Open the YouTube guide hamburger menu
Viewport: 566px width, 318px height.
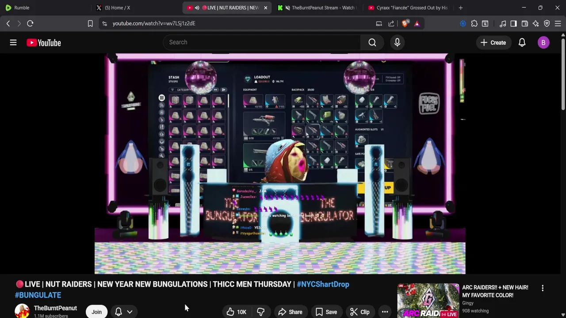point(13,42)
